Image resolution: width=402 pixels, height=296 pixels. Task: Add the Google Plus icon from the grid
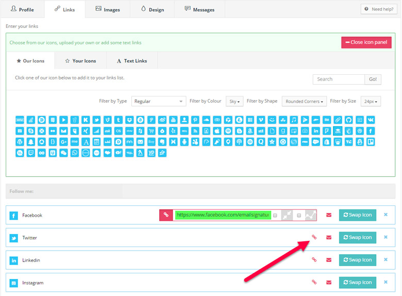pyautogui.click(x=63, y=142)
